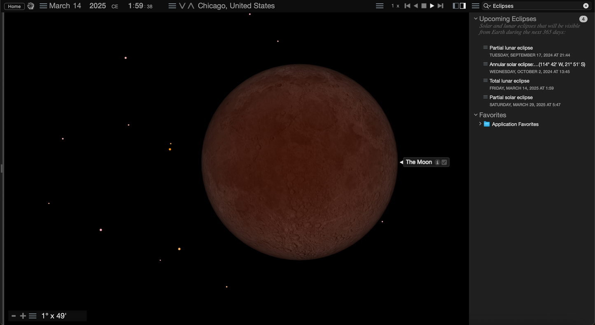The width and height of the screenshot is (595, 325).
Task: Run time backward with reverse button
Action: pos(415,6)
